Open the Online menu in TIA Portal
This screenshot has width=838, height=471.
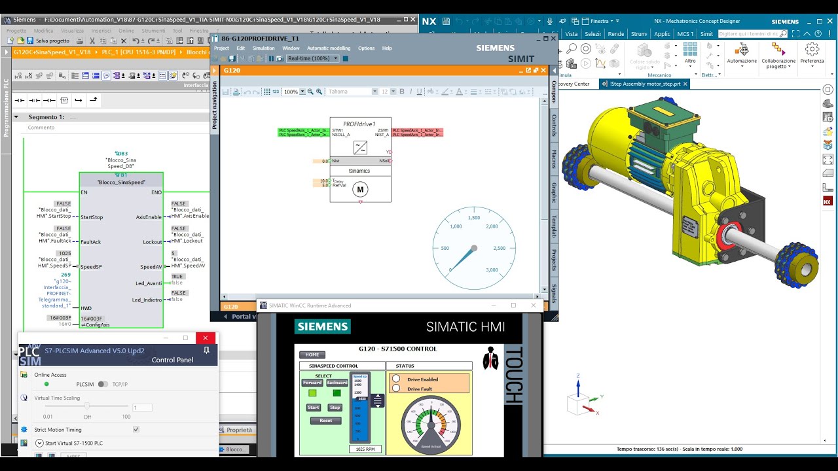point(126,31)
